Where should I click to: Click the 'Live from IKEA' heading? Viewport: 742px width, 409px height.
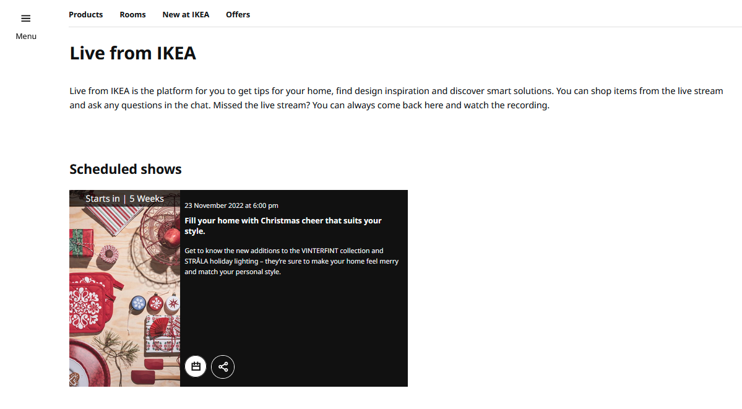pyautogui.click(x=133, y=53)
